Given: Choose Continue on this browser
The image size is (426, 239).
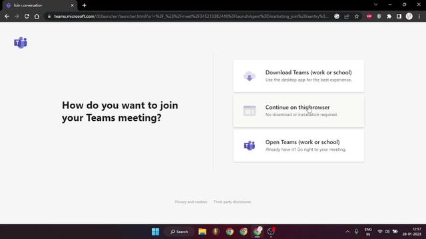Looking at the screenshot, I should click(x=299, y=111).
